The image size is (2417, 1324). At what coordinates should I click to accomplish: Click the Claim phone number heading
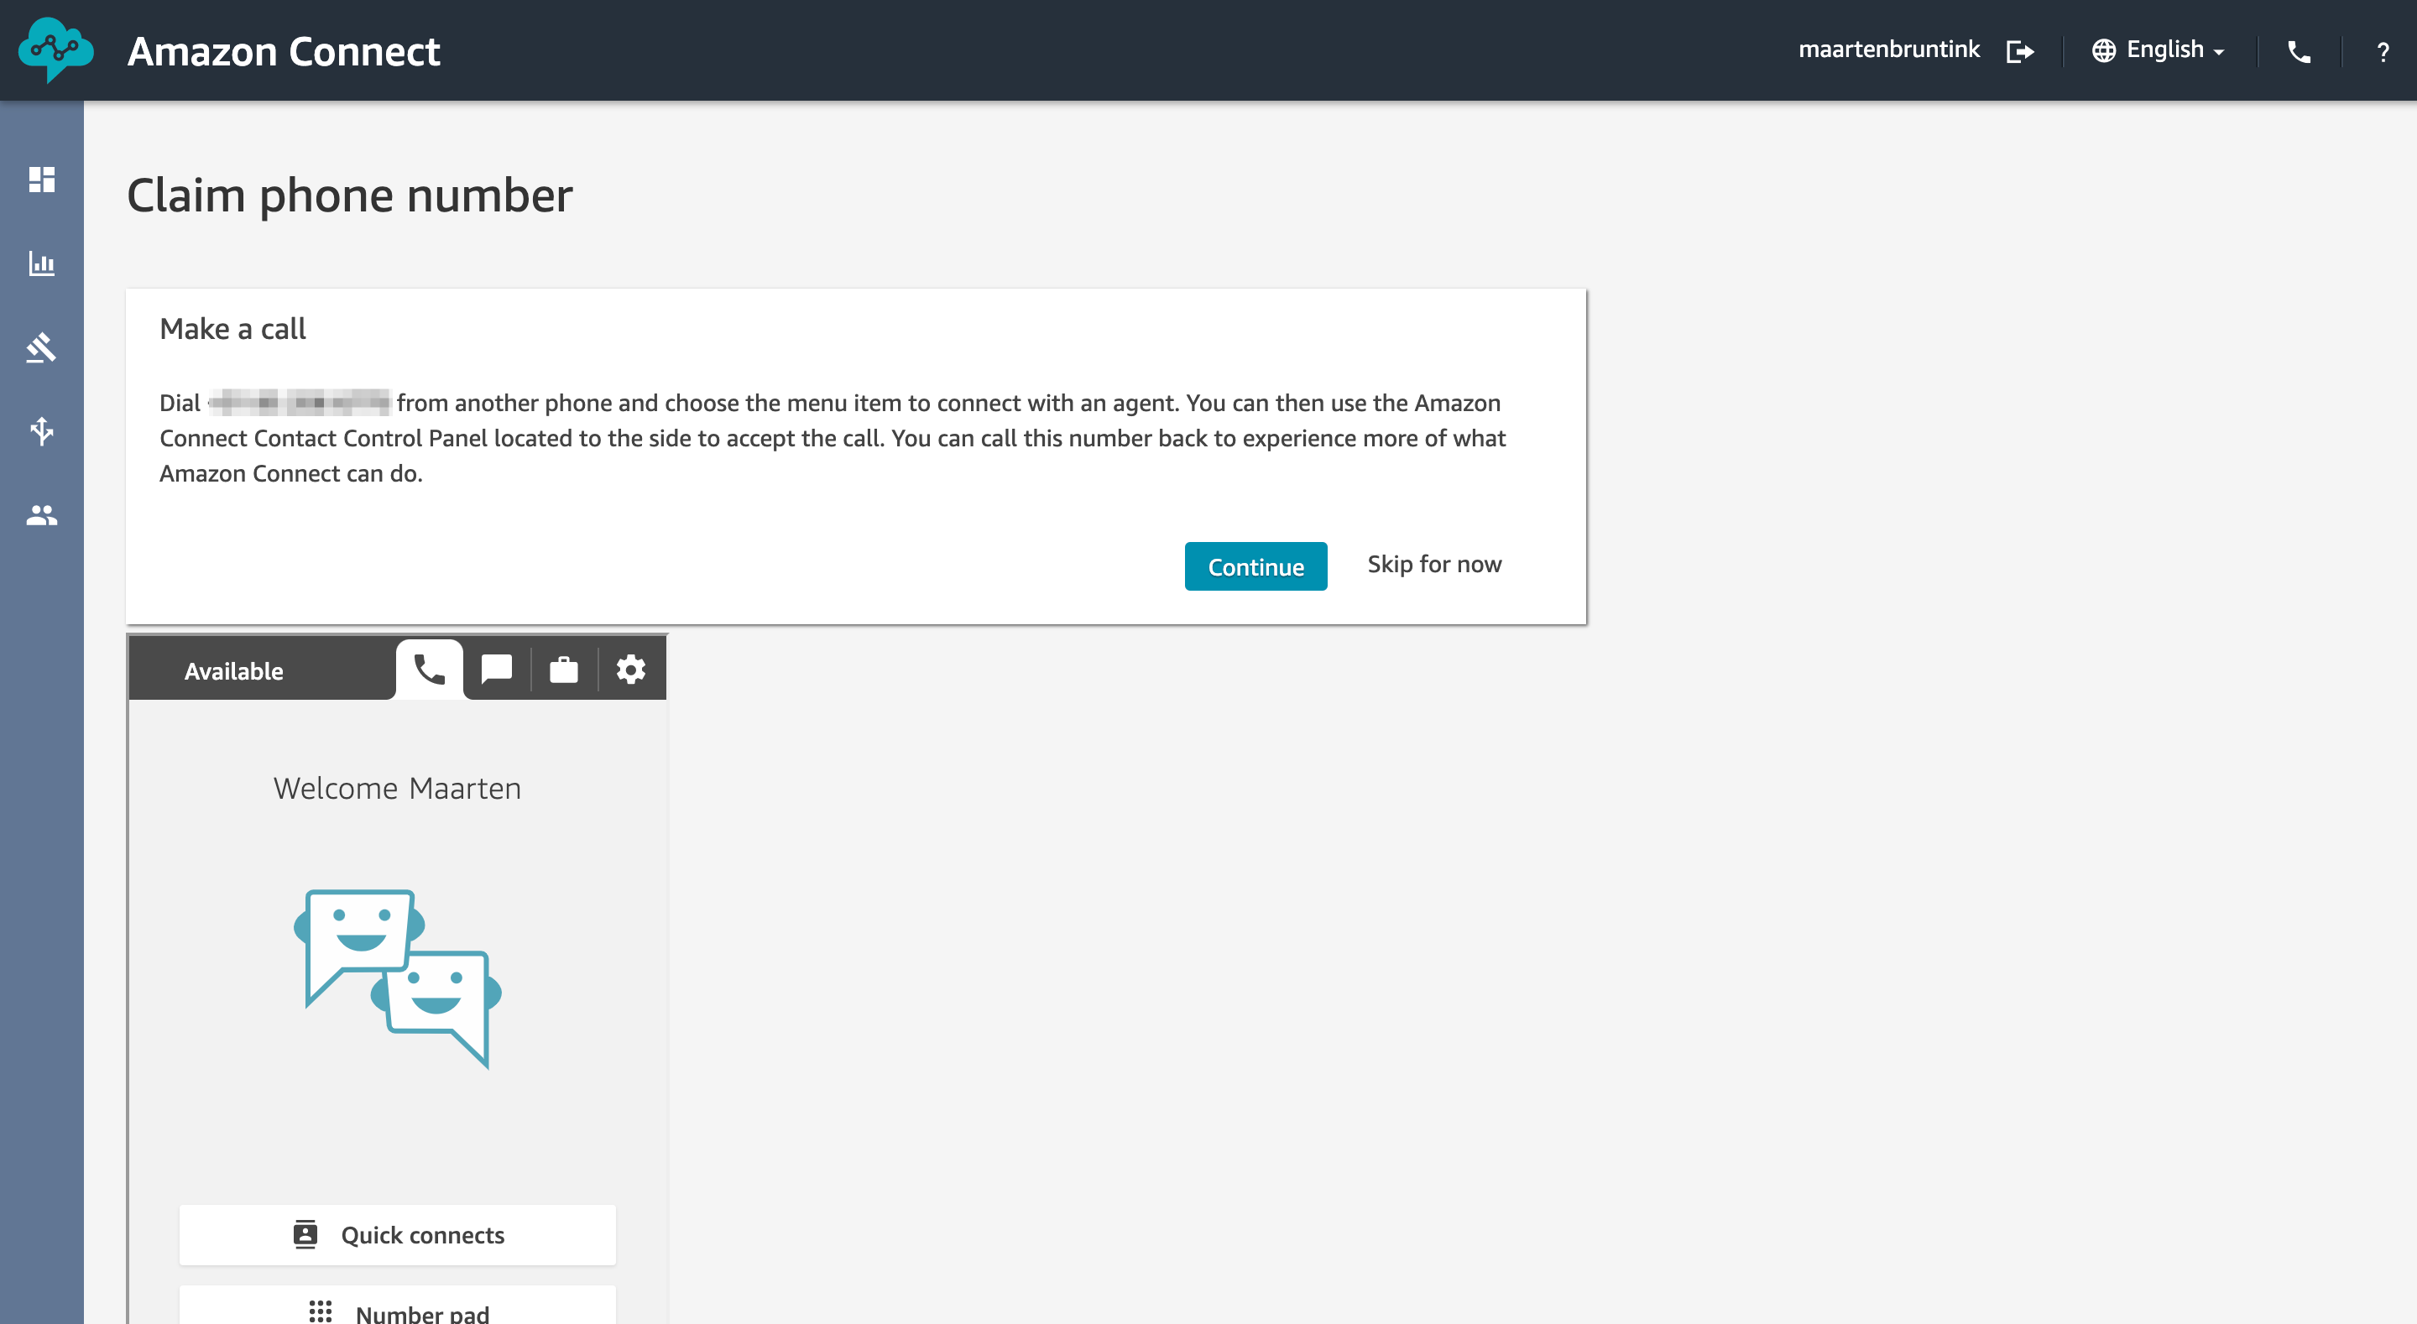[349, 195]
